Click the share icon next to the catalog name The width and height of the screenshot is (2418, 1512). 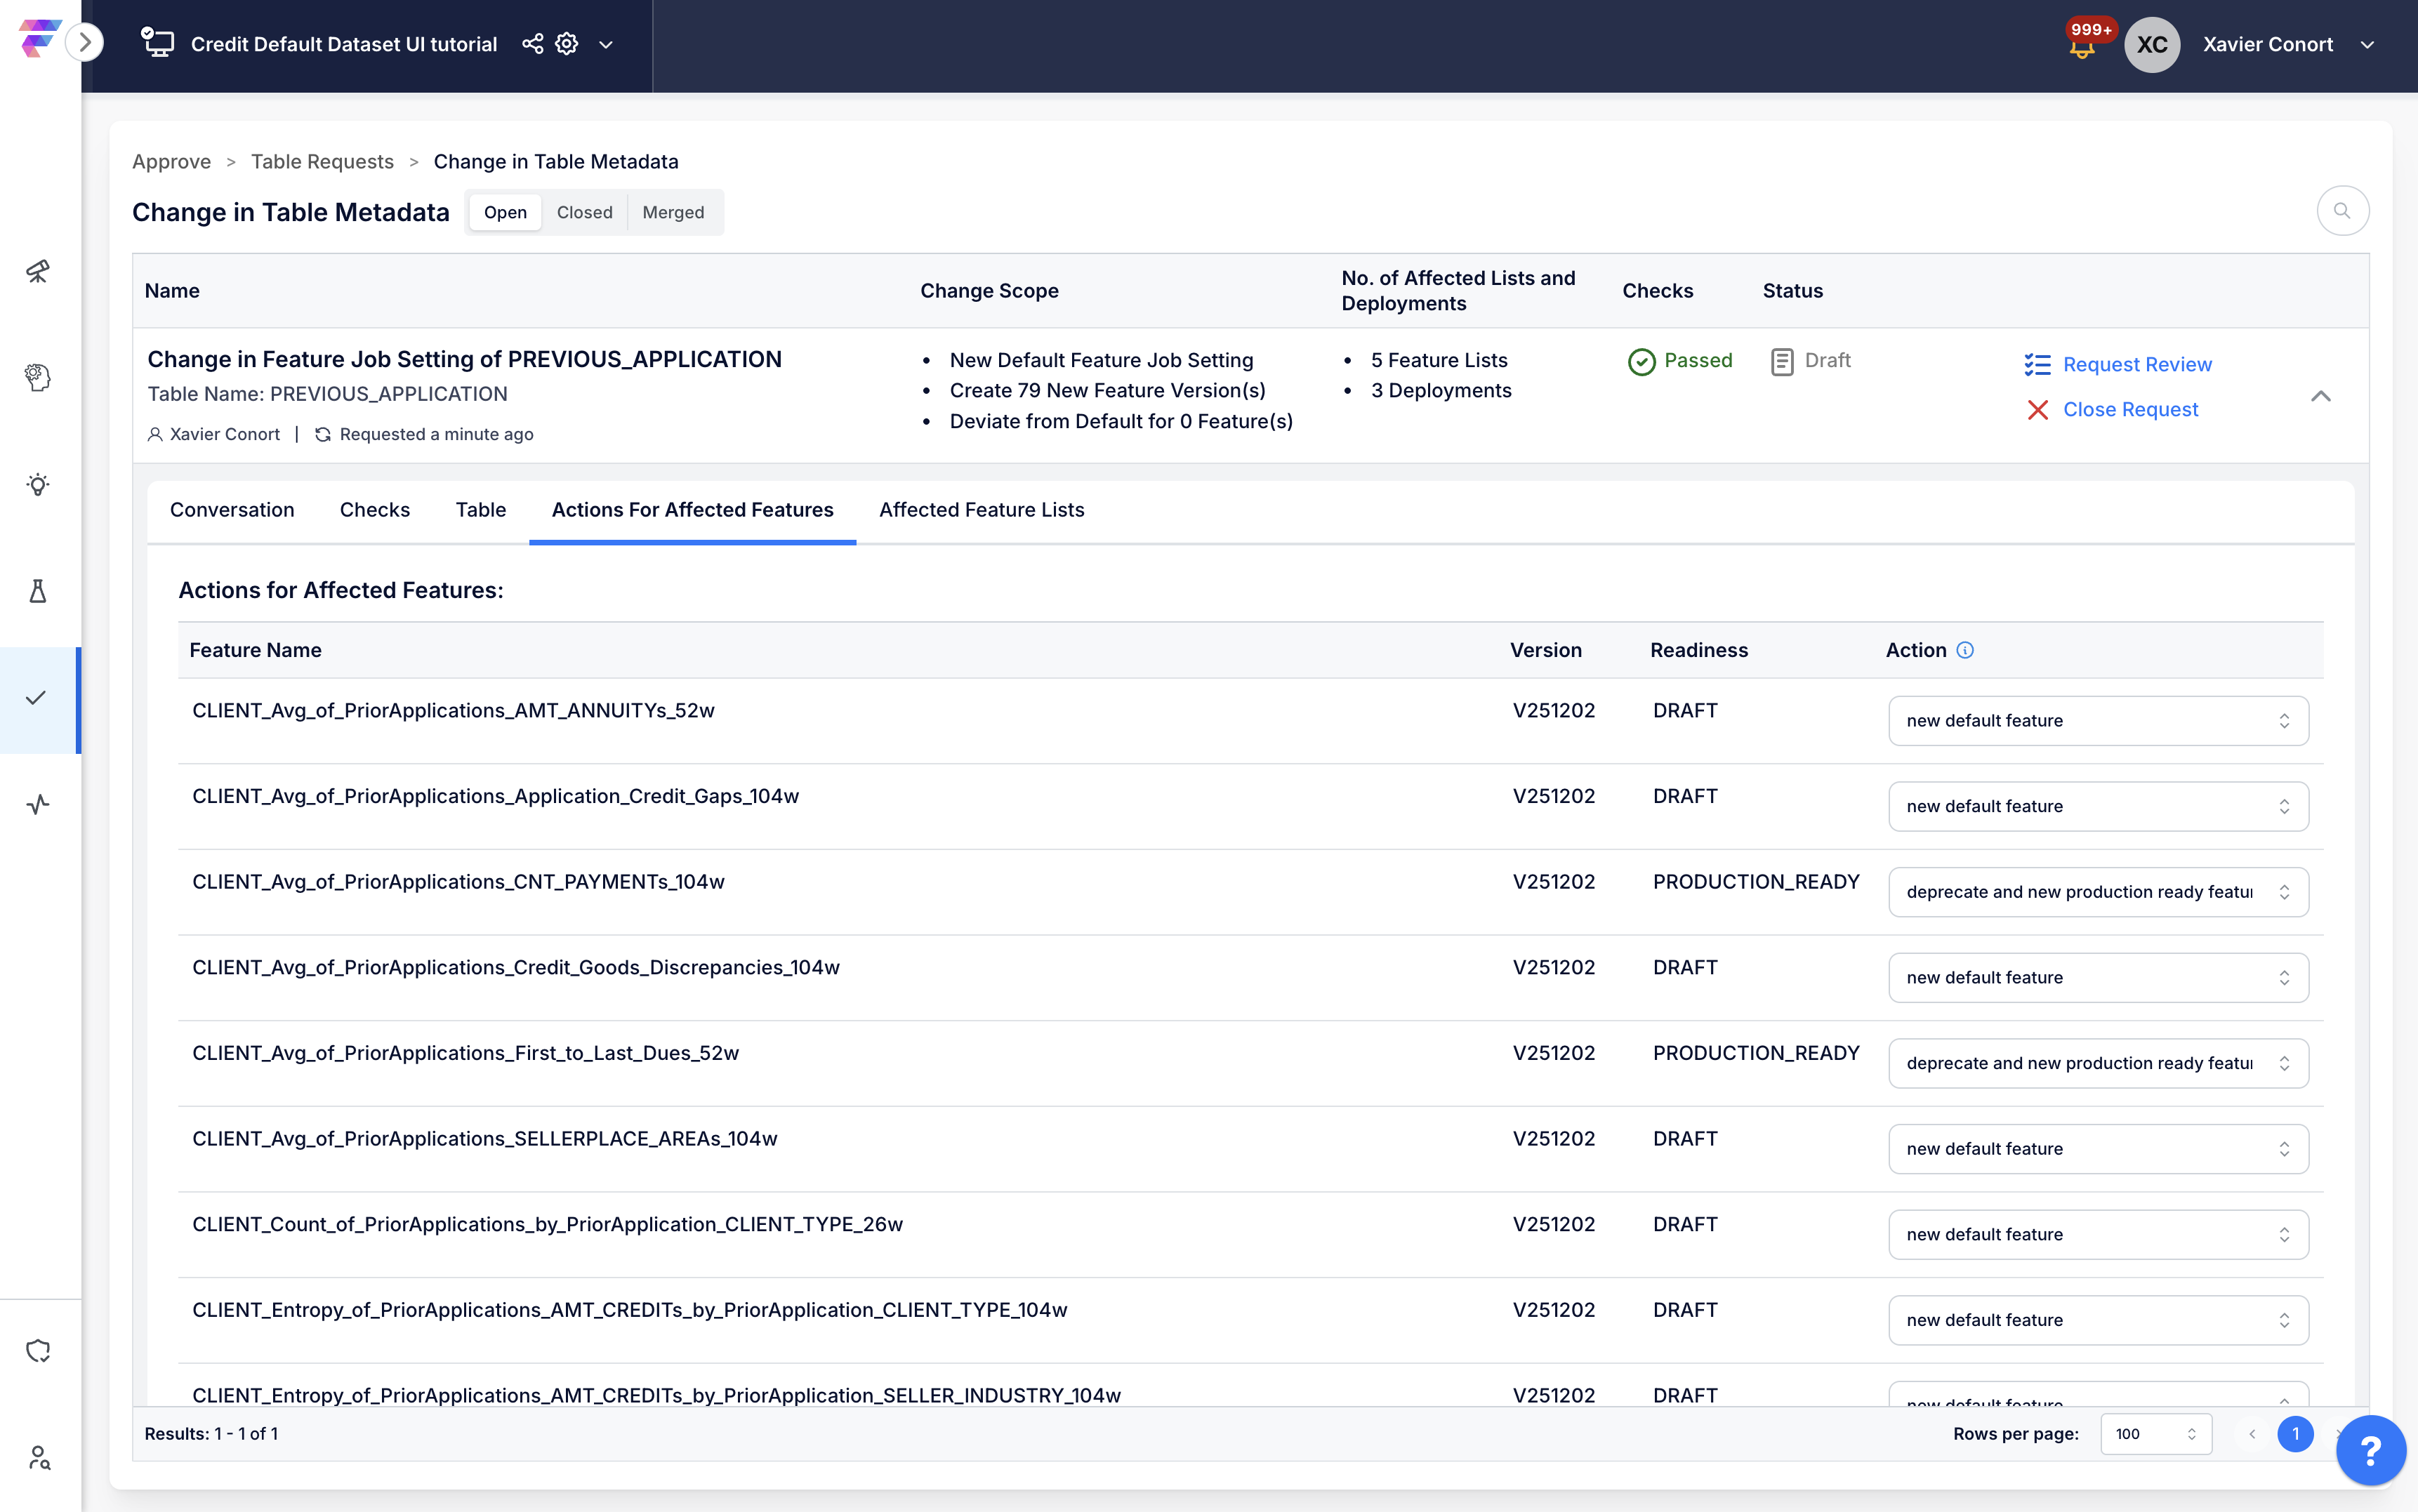coord(532,44)
